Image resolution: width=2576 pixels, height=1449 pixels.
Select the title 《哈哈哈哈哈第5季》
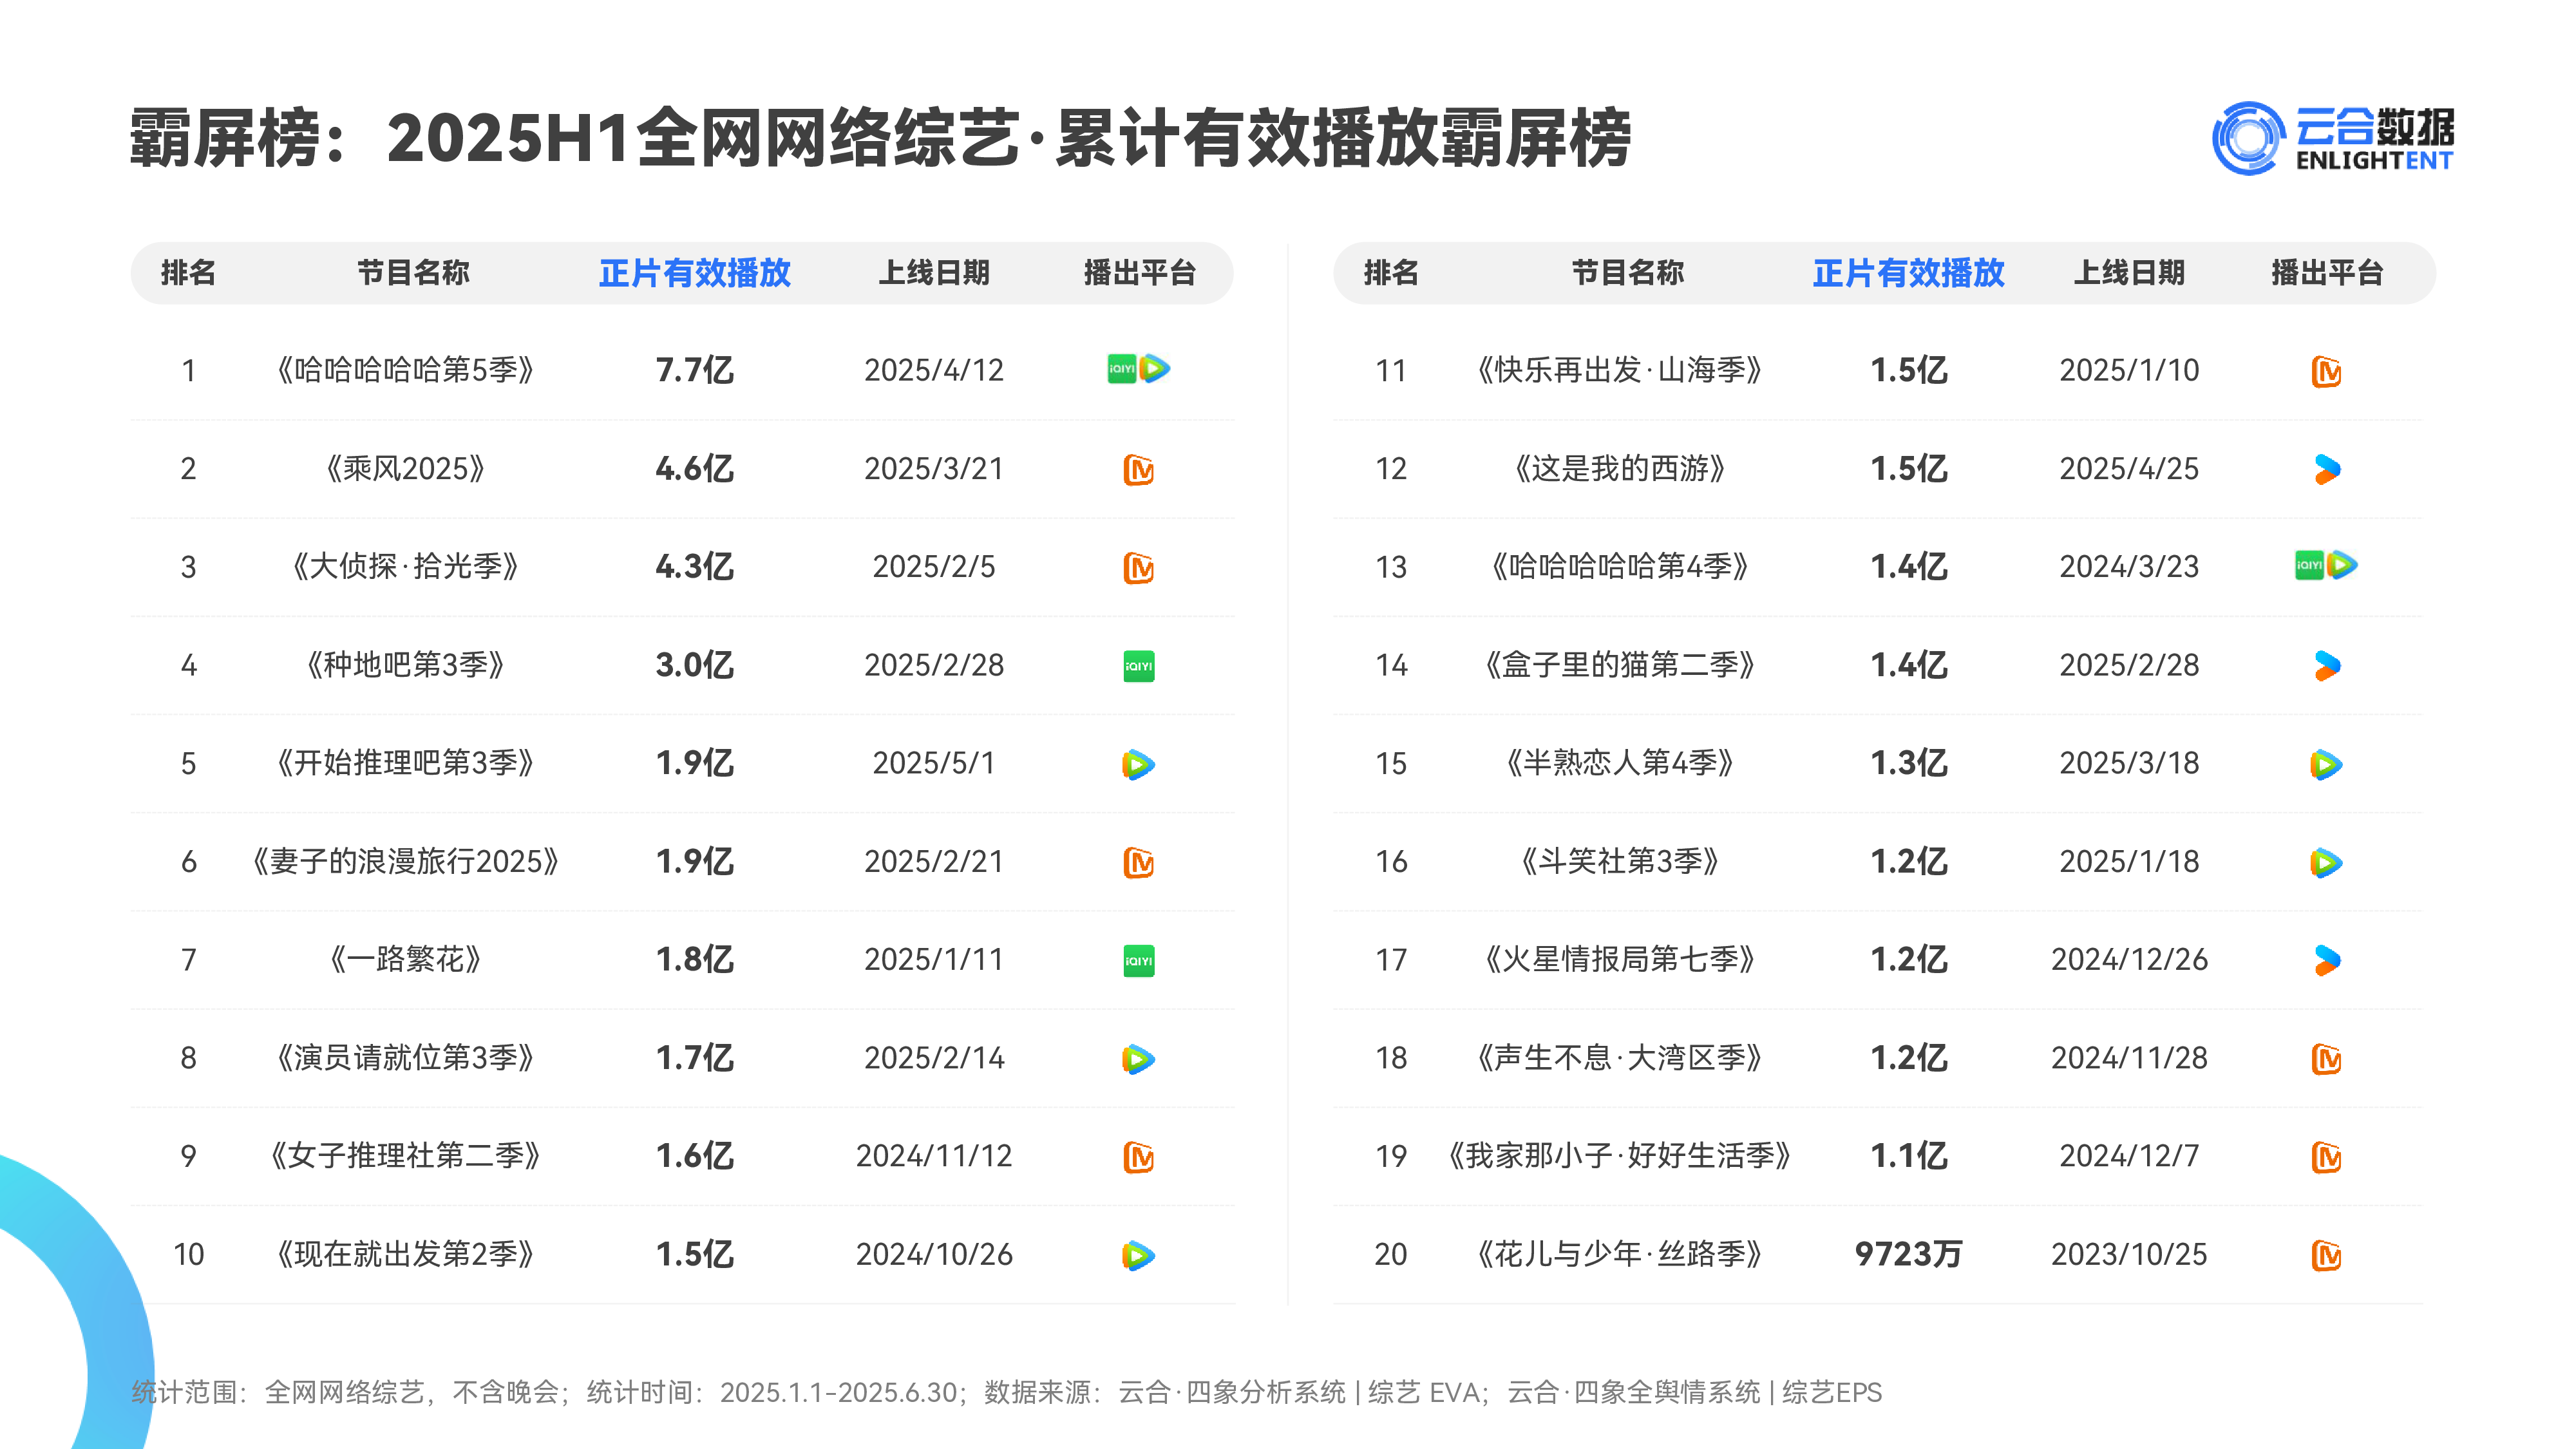click(x=405, y=370)
